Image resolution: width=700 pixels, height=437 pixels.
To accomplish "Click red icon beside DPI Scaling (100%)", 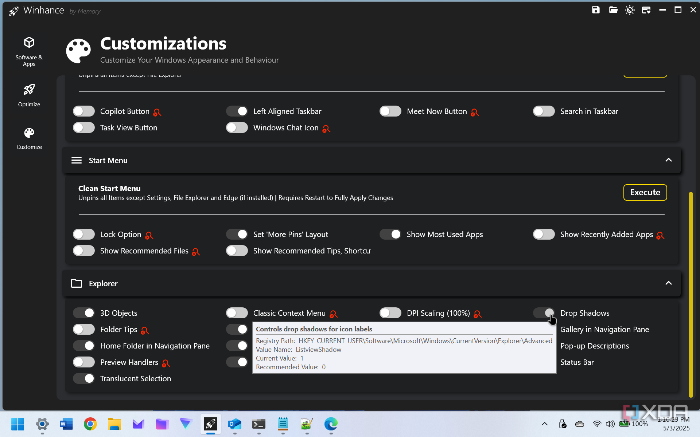I will pos(478,314).
